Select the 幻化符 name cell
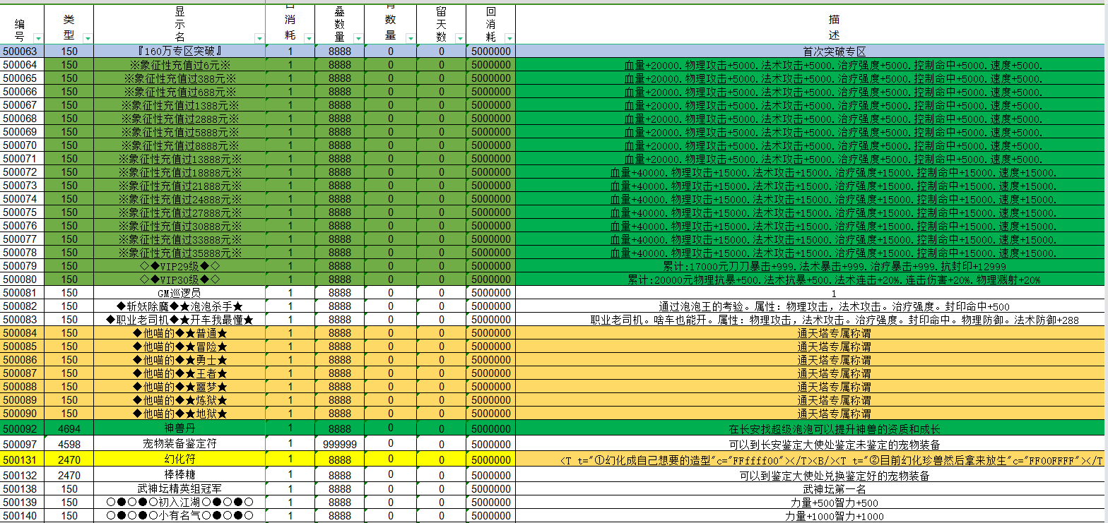The width and height of the screenshot is (1108, 523). click(179, 460)
